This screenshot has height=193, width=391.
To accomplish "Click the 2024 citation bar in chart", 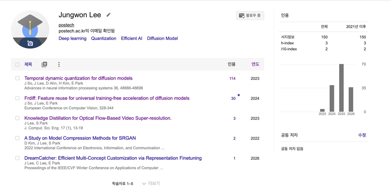I will click(332, 98).
